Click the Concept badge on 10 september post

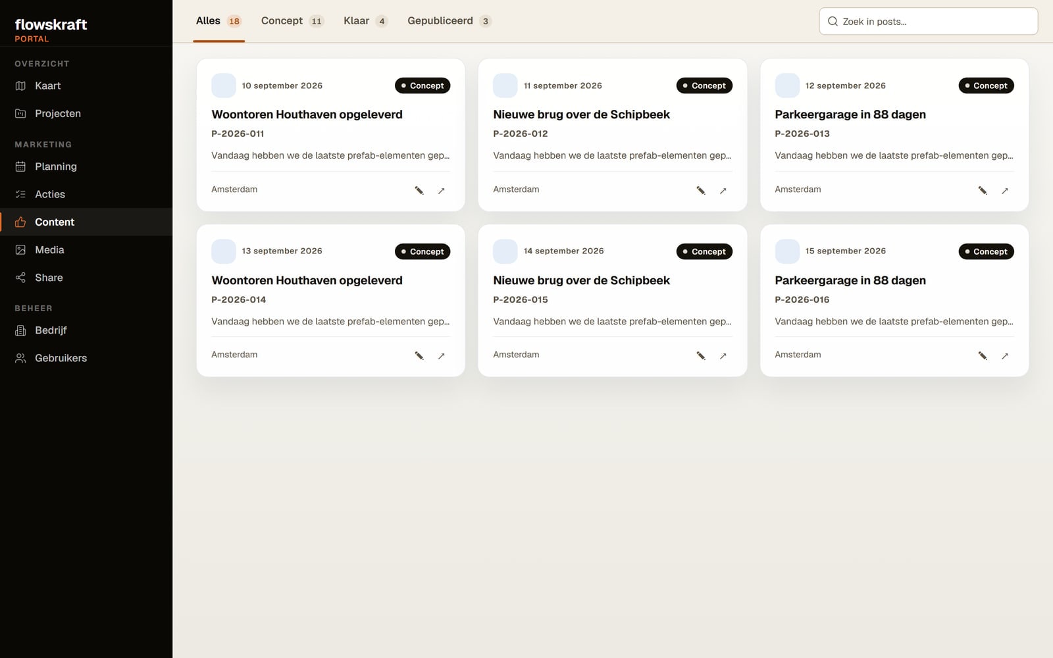[x=423, y=86]
